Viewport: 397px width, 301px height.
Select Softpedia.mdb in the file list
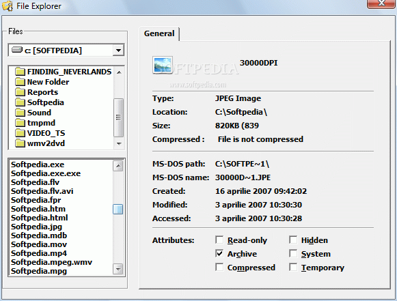[x=39, y=235]
